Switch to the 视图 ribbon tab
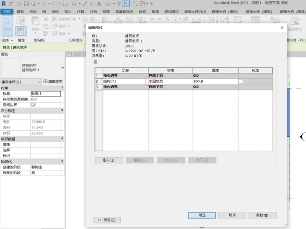Viewport: 306px width, 229px height. pos(106,12)
